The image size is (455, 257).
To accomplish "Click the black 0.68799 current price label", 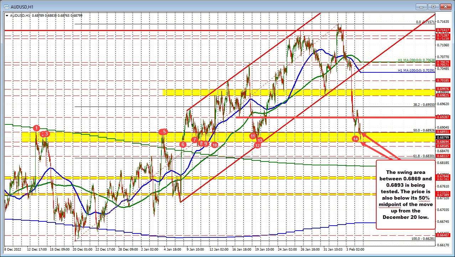I will pos(443,138).
